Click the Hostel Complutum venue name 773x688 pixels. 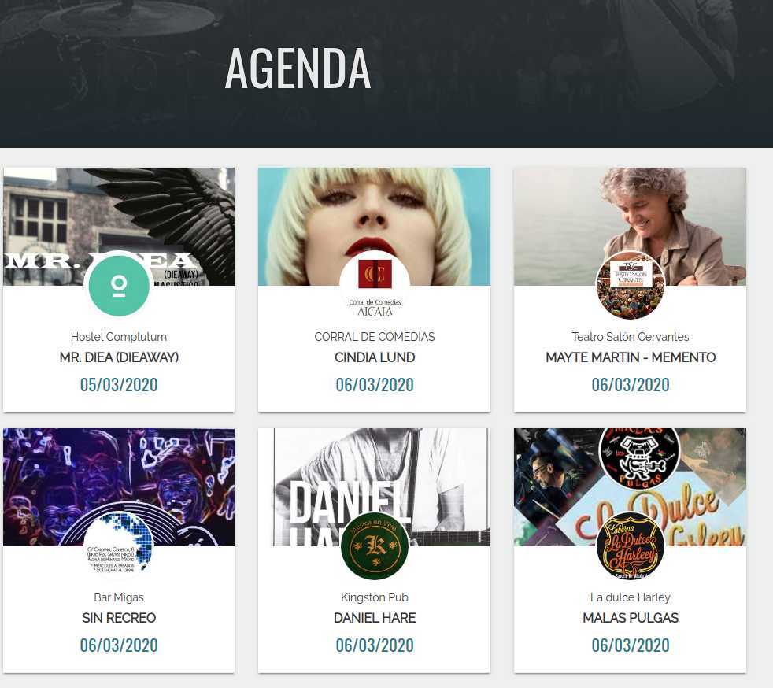[x=119, y=337]
